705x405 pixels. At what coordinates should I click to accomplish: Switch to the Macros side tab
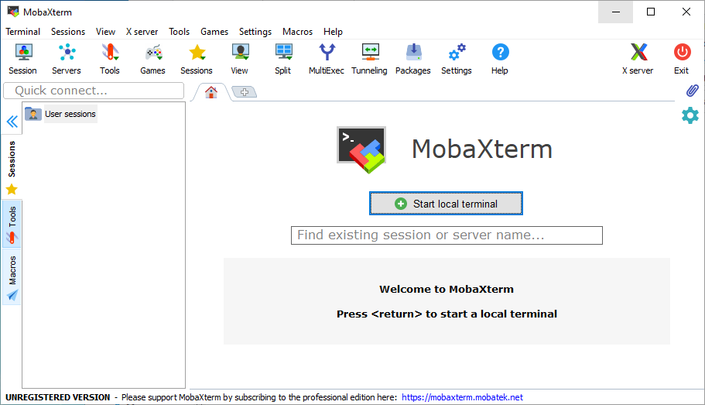point(12,277)
